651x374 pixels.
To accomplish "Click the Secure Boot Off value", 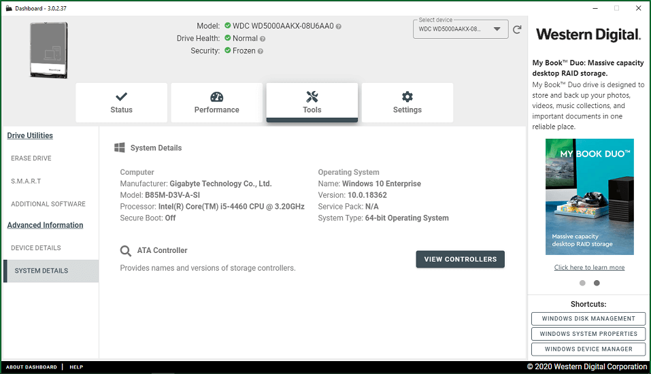I will [170, 218].
